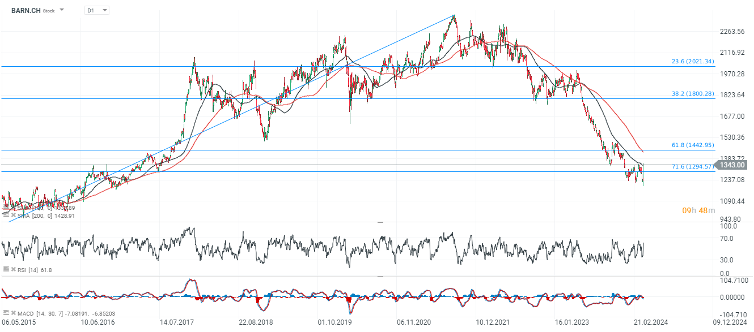Select the 1343.00 current price tag
This screenshot has height=332, width=754.
point(735,165)
